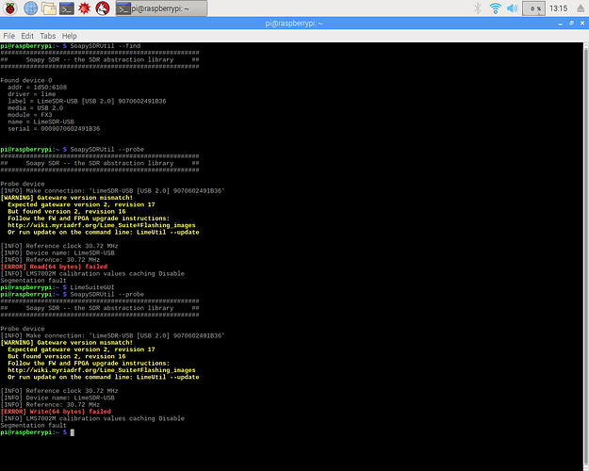Click the 'driver = lime' line
589x471 pixels.
pos(31,94)
